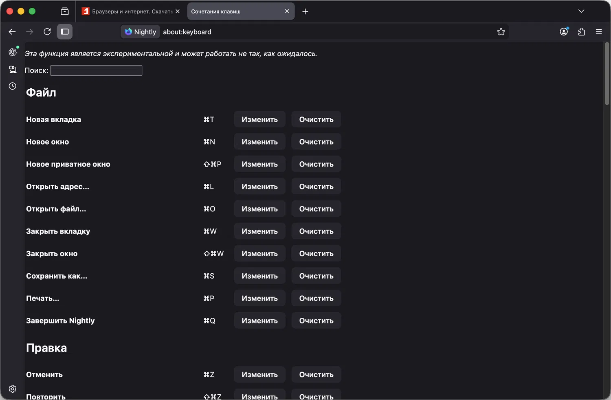Open the settings gear at sidebar bottom

[x=13, y=389]
